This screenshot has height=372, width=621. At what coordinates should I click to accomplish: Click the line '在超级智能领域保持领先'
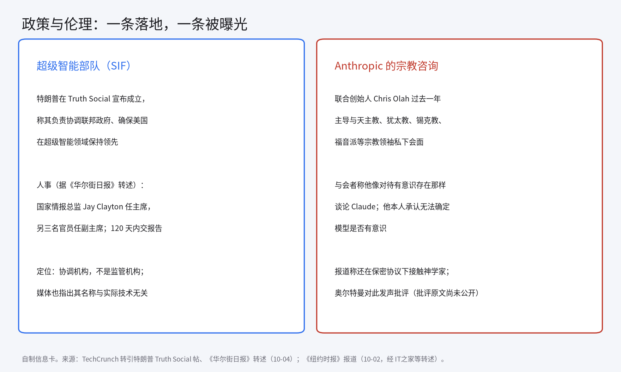[x=77, y=142]
